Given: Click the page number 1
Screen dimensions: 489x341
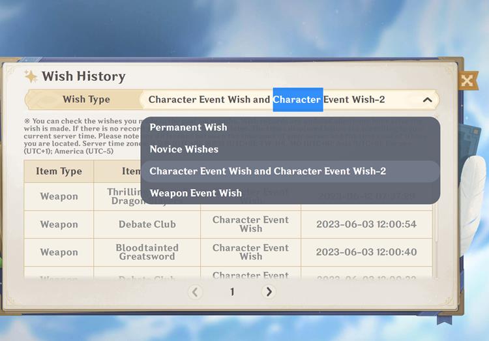Looking at the screenshot, I should pyautogui.click(x=232, y=292).
